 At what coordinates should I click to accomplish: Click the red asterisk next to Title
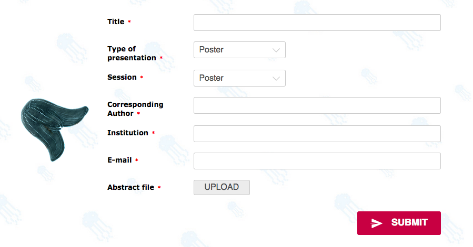tap(129, 22)
